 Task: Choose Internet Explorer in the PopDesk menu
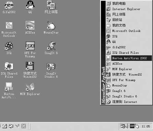129,9
